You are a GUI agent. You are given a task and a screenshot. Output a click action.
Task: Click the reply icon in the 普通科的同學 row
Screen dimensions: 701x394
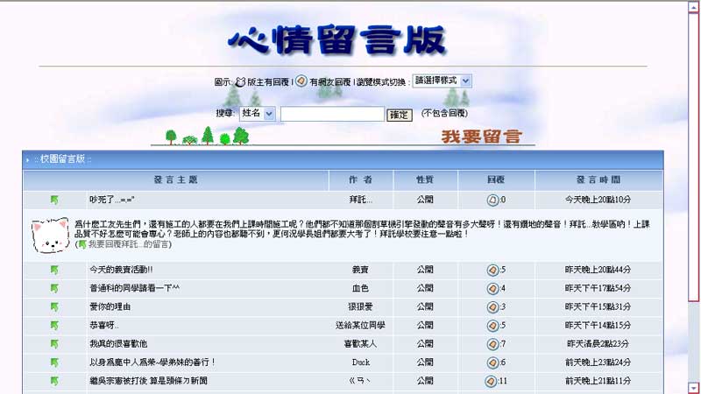[492, 289]
